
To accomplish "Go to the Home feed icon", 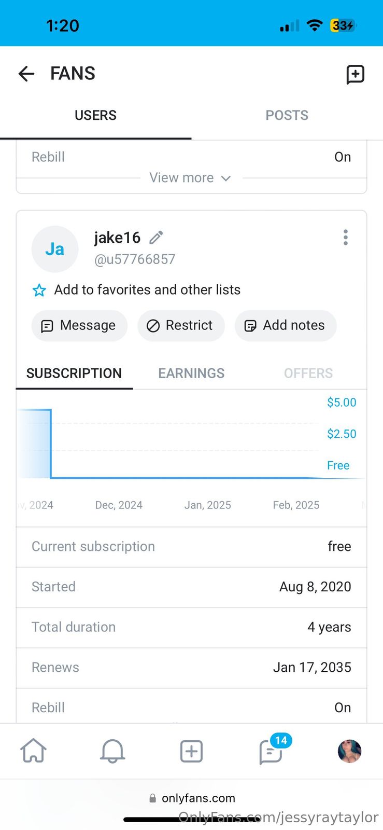I will point(33,751).
